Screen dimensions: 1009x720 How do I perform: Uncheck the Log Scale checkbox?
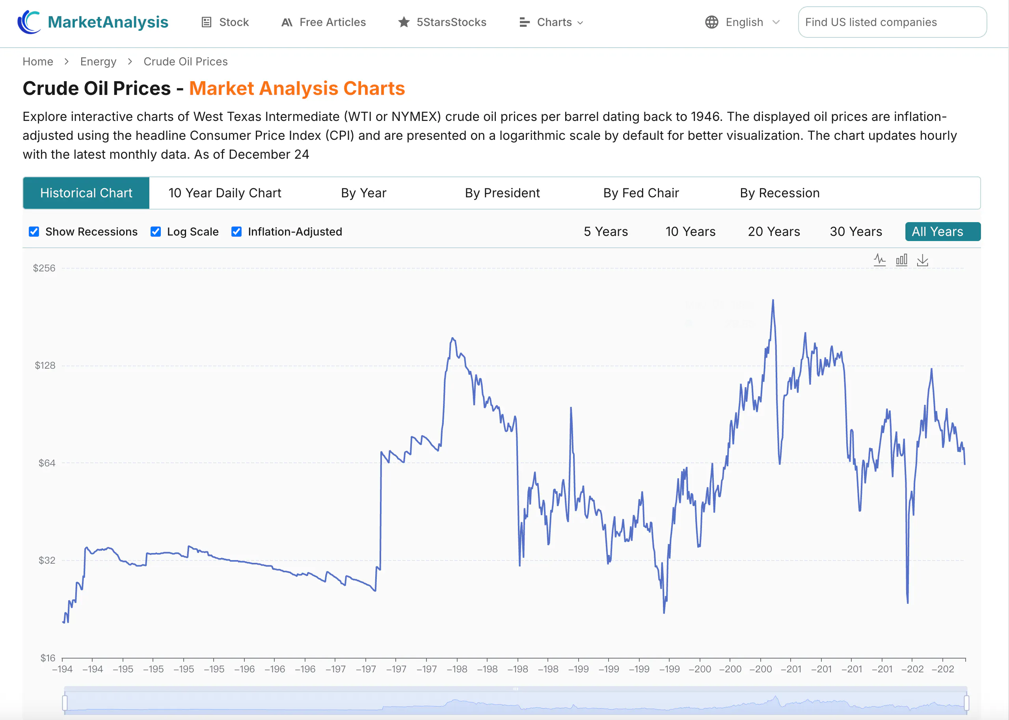coord(156,232)
